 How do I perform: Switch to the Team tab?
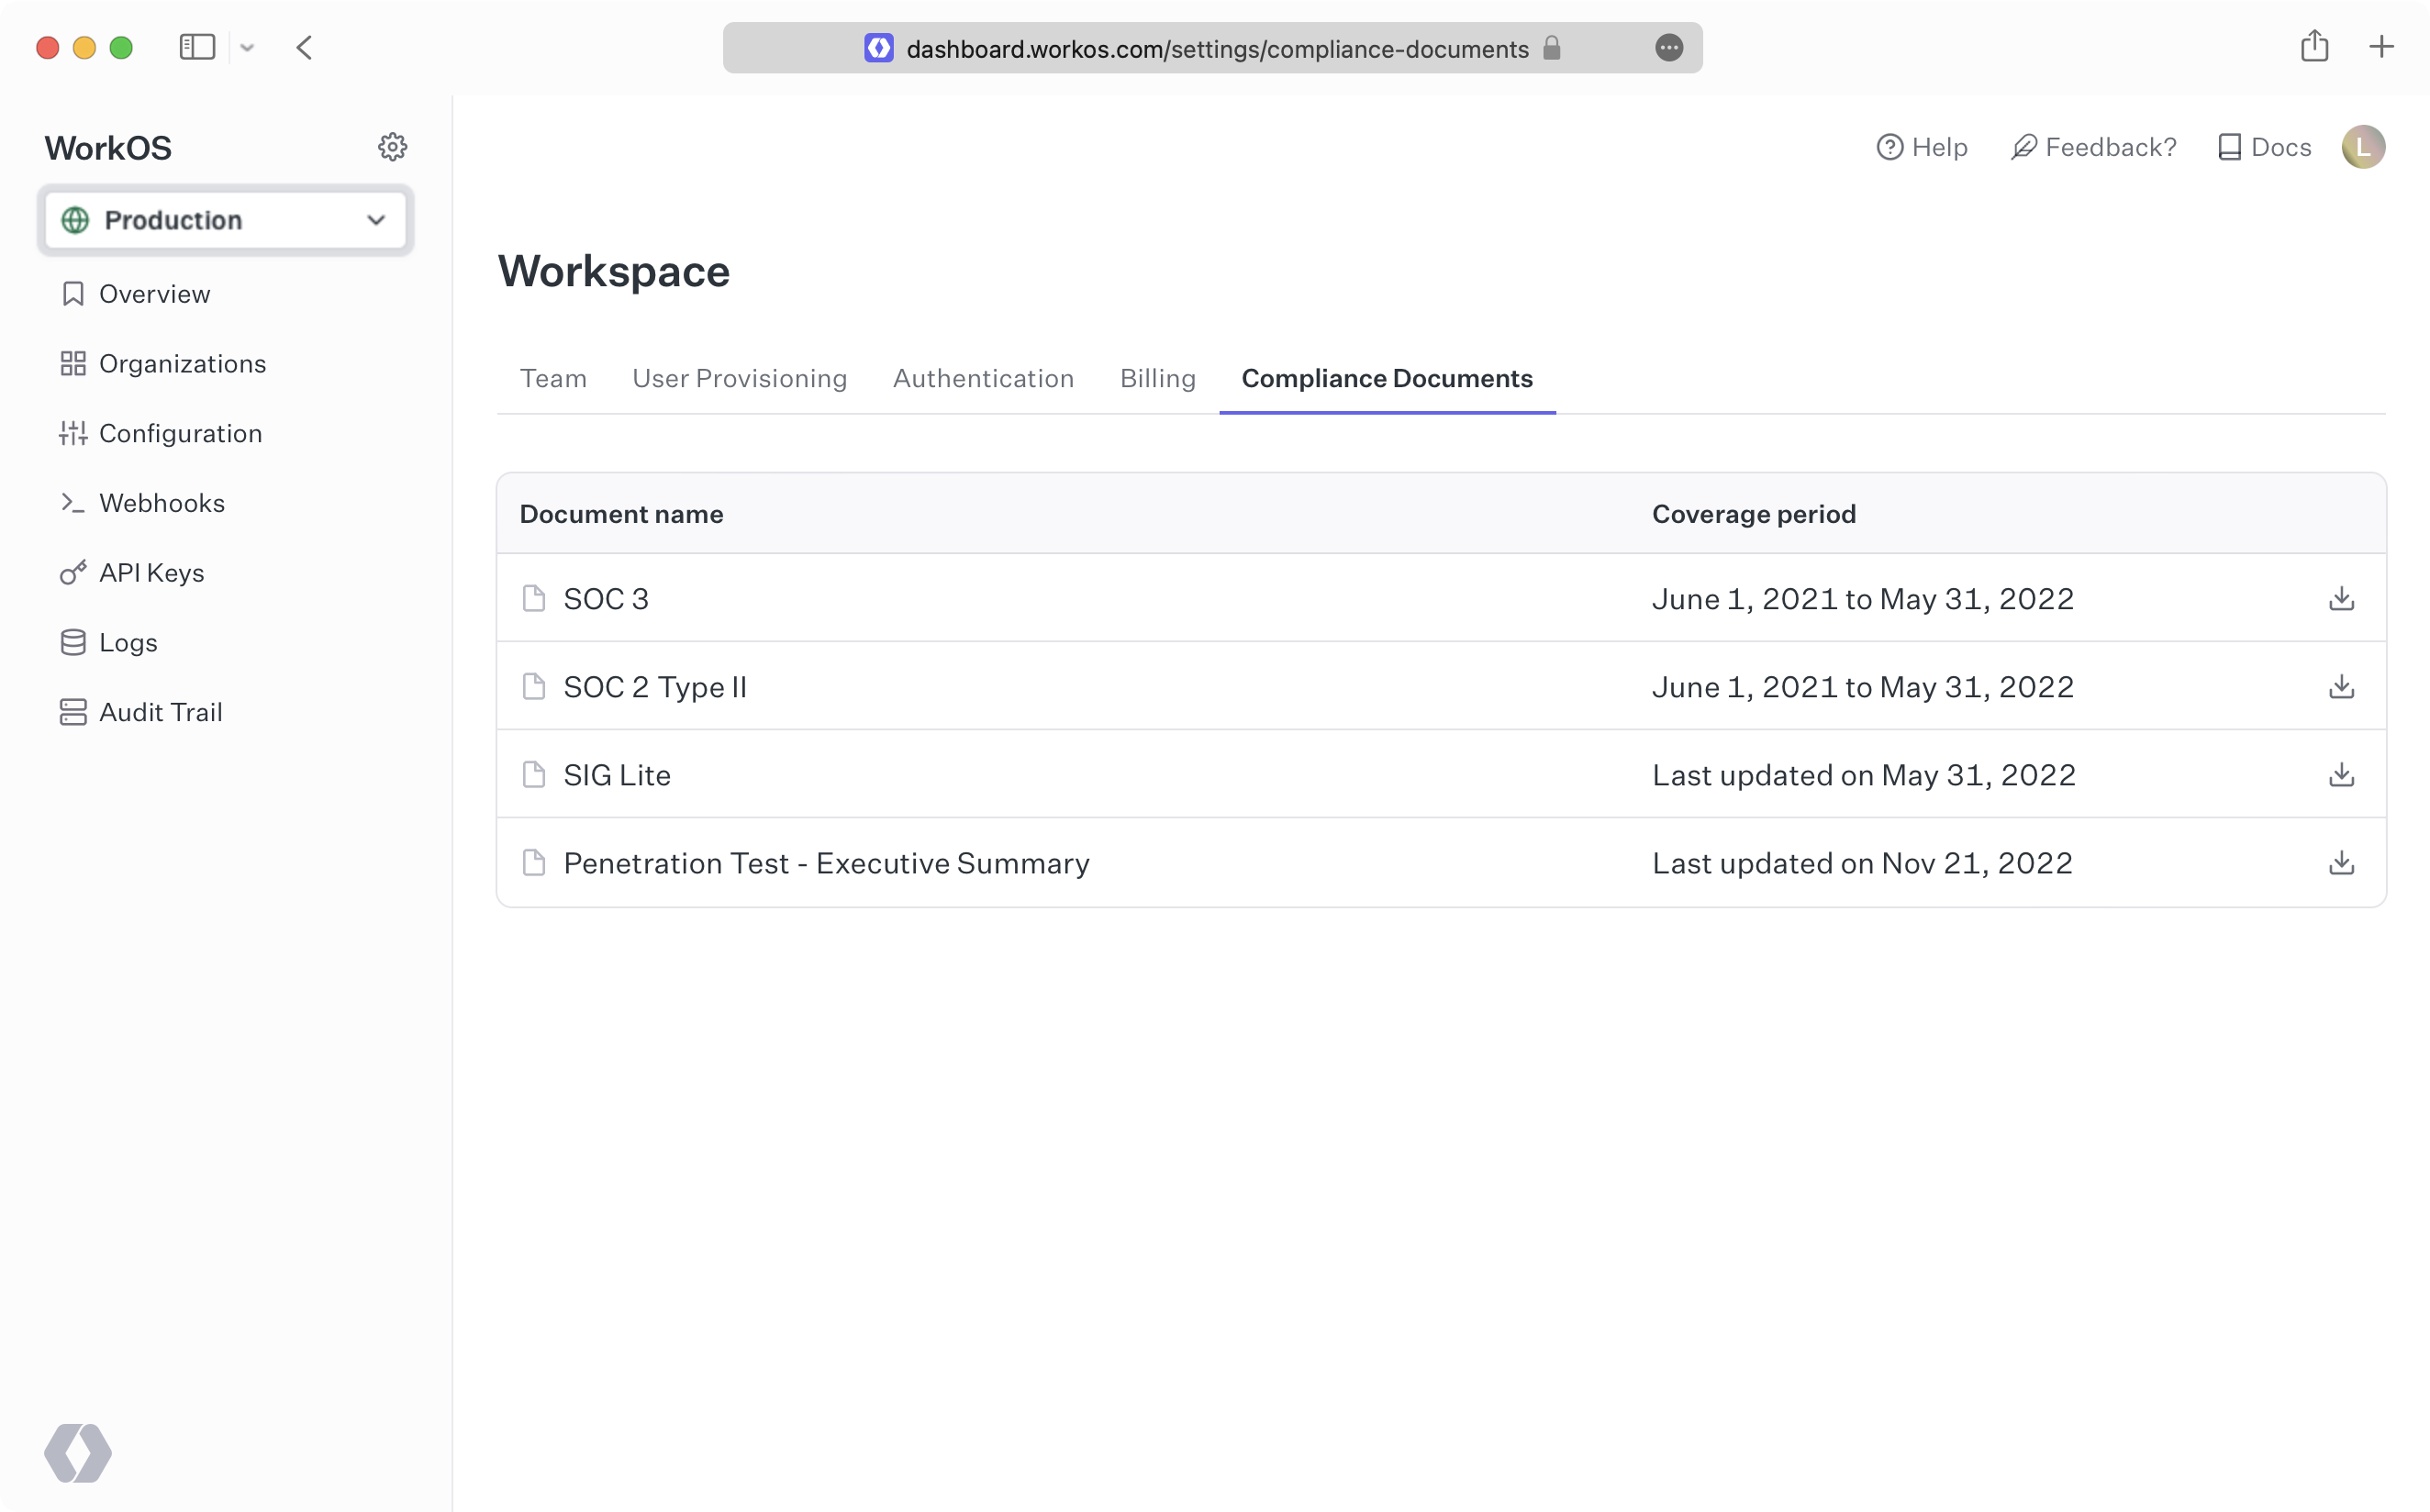pyautogui.click(x=552, y=378)
